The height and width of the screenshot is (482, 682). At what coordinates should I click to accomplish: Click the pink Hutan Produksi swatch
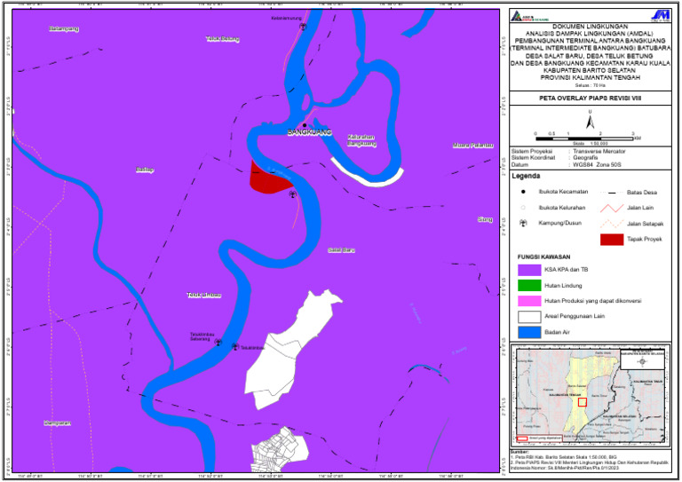(529, 301)
